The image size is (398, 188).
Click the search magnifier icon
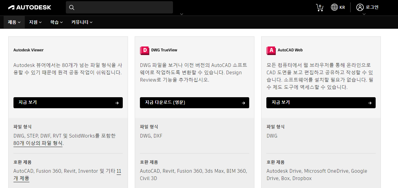coord(72,7)
